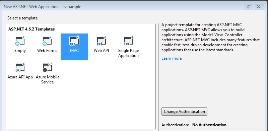Pick the Web API template icon
Viewport: 268px width, 131px height.
[102, 41]
